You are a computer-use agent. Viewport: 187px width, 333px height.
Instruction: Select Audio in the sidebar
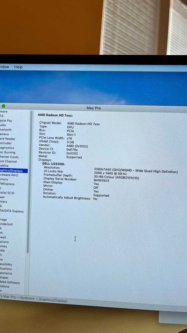pos(3,125)
